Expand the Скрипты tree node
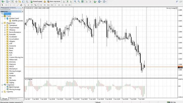This screenshot has width=183, height=103. tap(2, 92)
